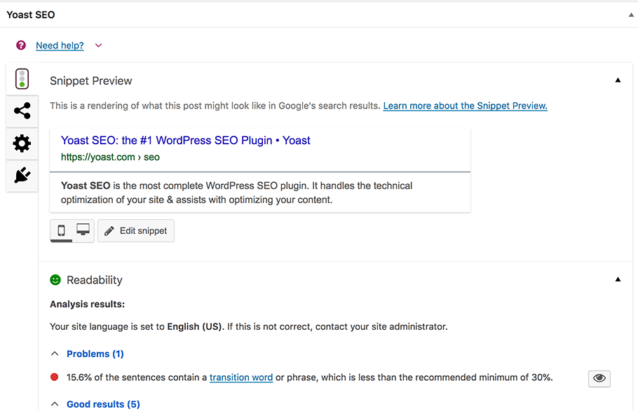Collapse the Snippet Preview section
Image resolution: width=638 pixels, height=411 pixels.
click(618, 80)
